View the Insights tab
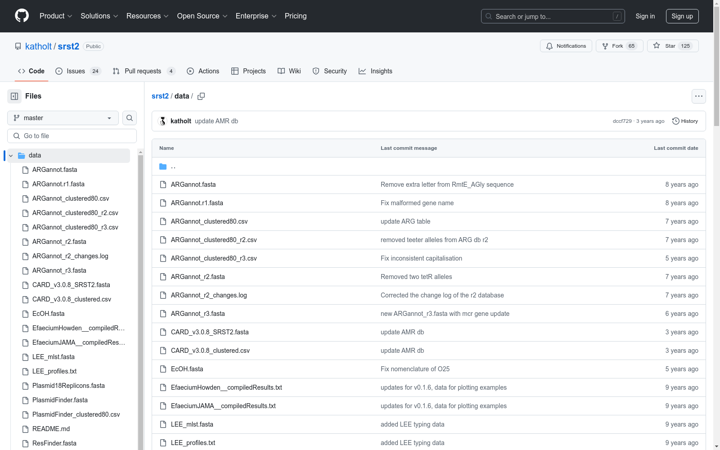The image size is (720, 450). click(x=375, y=71)
